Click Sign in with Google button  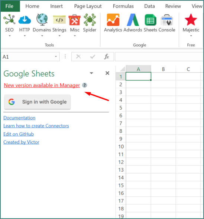(x=37, y=102)
